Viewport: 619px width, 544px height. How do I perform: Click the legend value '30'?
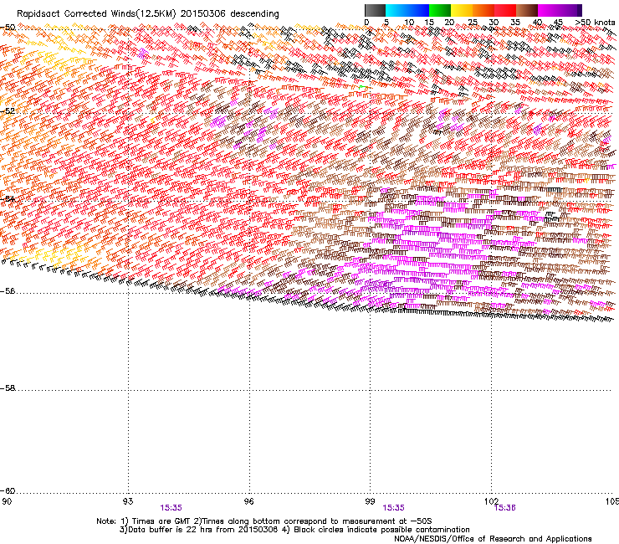coord(494,23)
